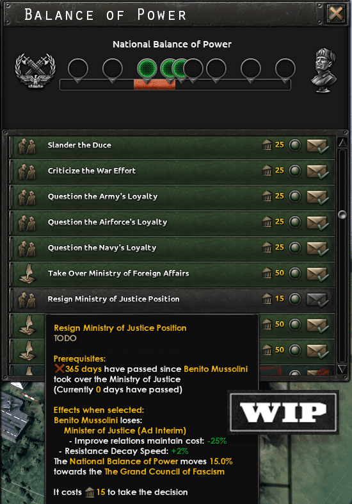Click pointing hand icon on Take Over Foreign Affairs
This screenshot has width=352, height=504.
coord(28,274)
